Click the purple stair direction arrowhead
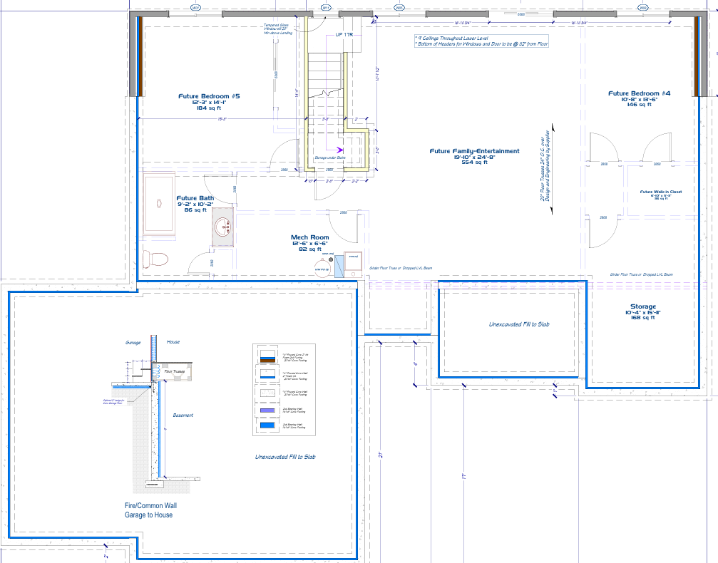Screen dimensions: 718x563 (340, 150)
